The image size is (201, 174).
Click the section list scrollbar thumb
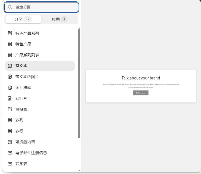(x=79, y=84)
